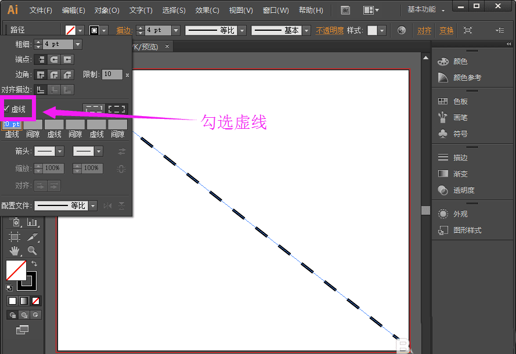Click the isolate selected object icon
The image size is (516, 354).
tap(468, 30)
